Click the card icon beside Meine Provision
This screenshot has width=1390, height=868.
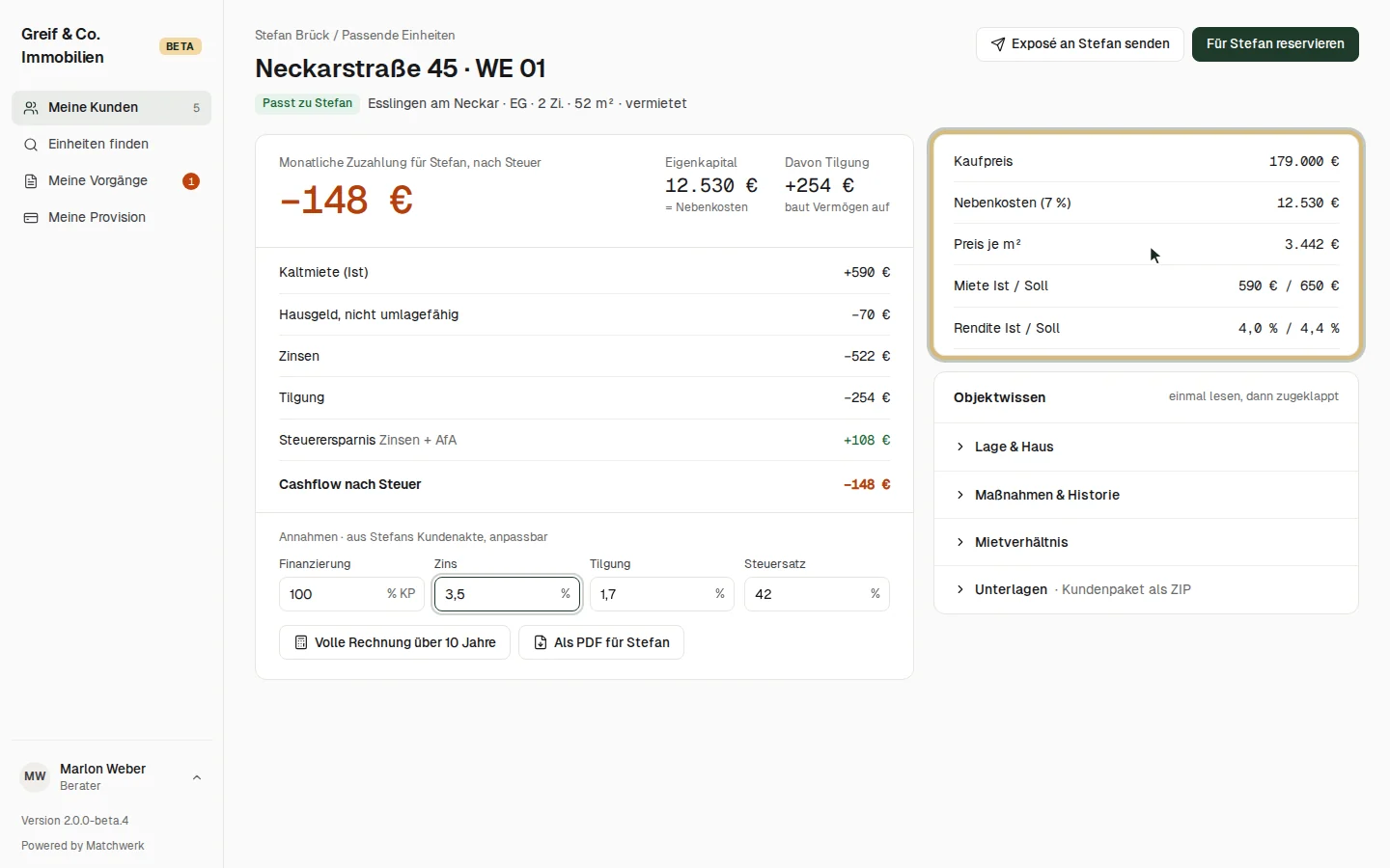tap(31, 218)
